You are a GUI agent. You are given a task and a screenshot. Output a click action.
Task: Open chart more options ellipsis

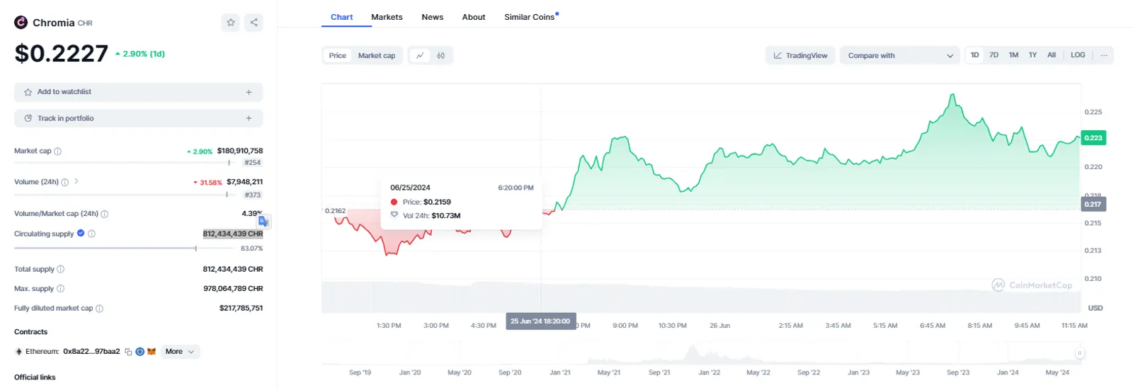click(1104, 55)
